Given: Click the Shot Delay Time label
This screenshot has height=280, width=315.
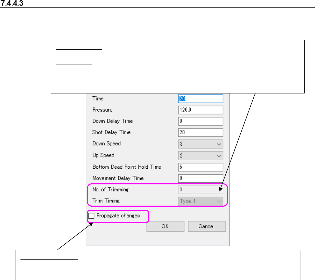Looking at the screenshot, I should pyautogui.click(x=111, y=132).
